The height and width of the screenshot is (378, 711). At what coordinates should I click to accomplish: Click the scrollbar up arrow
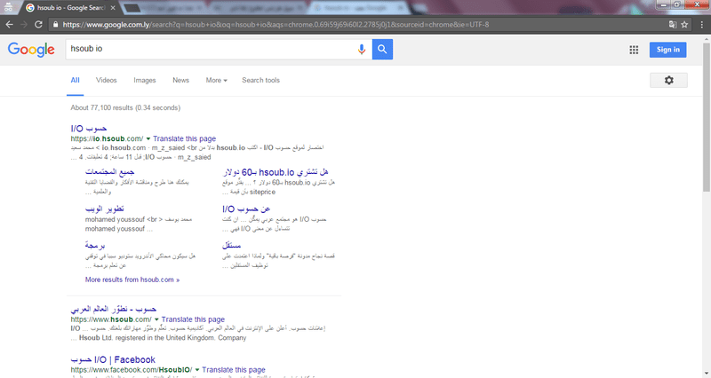click(707, 39)
